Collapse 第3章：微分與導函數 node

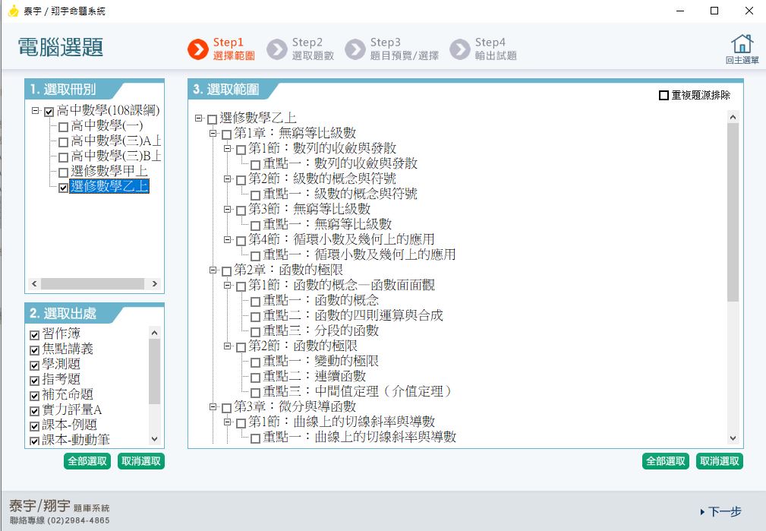pyautogui.click(x=213, y=406)
